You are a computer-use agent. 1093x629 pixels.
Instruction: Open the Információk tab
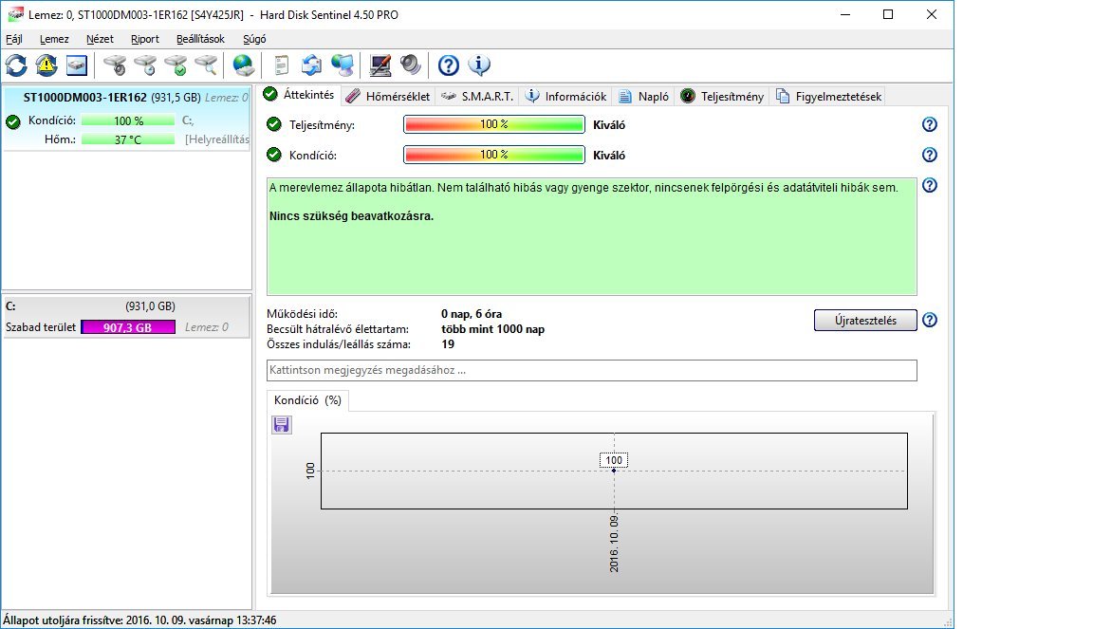coord(566,96)
